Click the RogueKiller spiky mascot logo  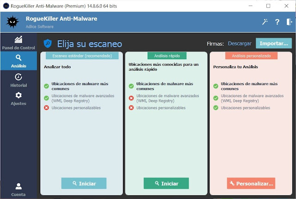click(x=12, y=22)
